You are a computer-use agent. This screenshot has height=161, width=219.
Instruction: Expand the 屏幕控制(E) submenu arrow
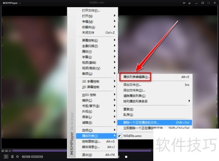coord(115,40)
